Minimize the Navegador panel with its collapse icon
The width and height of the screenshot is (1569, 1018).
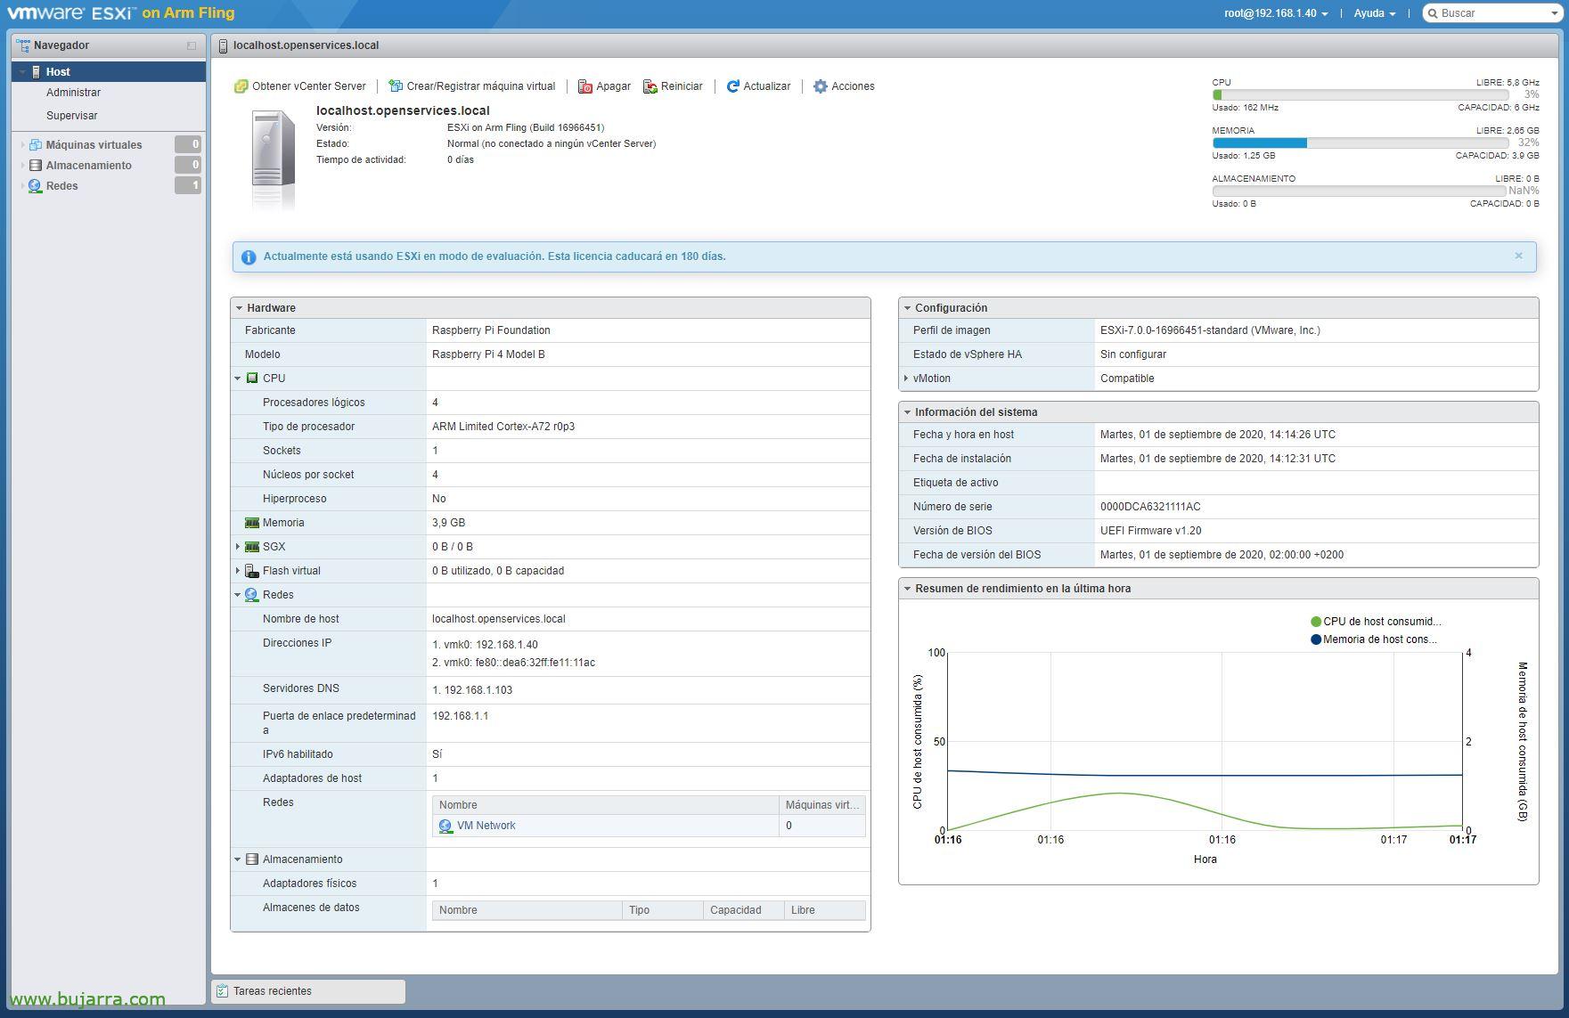click(x=192, y=45)
